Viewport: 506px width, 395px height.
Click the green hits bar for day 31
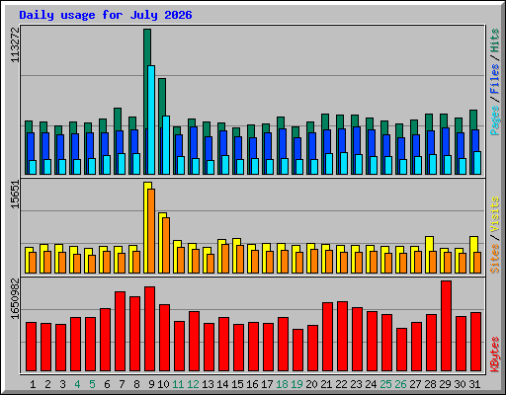point(473,119)
